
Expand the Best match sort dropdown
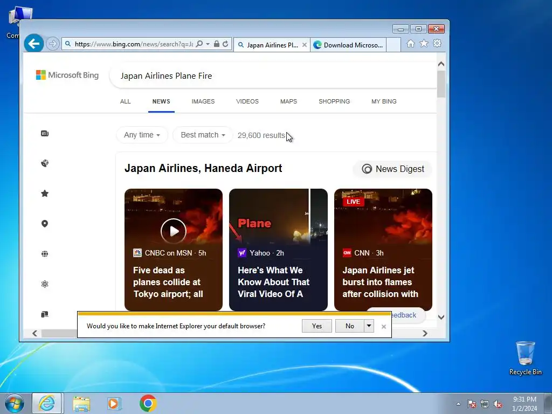[203, 135]
